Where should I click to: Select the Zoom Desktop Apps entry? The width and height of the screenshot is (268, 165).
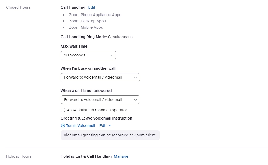click(87, 21)
